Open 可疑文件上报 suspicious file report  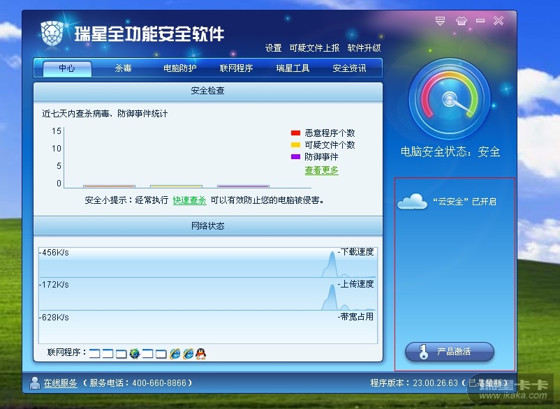pyautogui.click(x=314, y=48)
